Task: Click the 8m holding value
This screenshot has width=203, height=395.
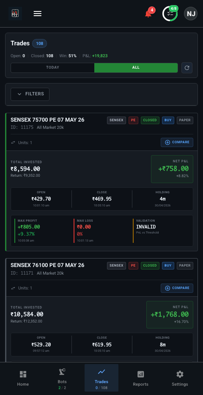Action: (162, 345)
